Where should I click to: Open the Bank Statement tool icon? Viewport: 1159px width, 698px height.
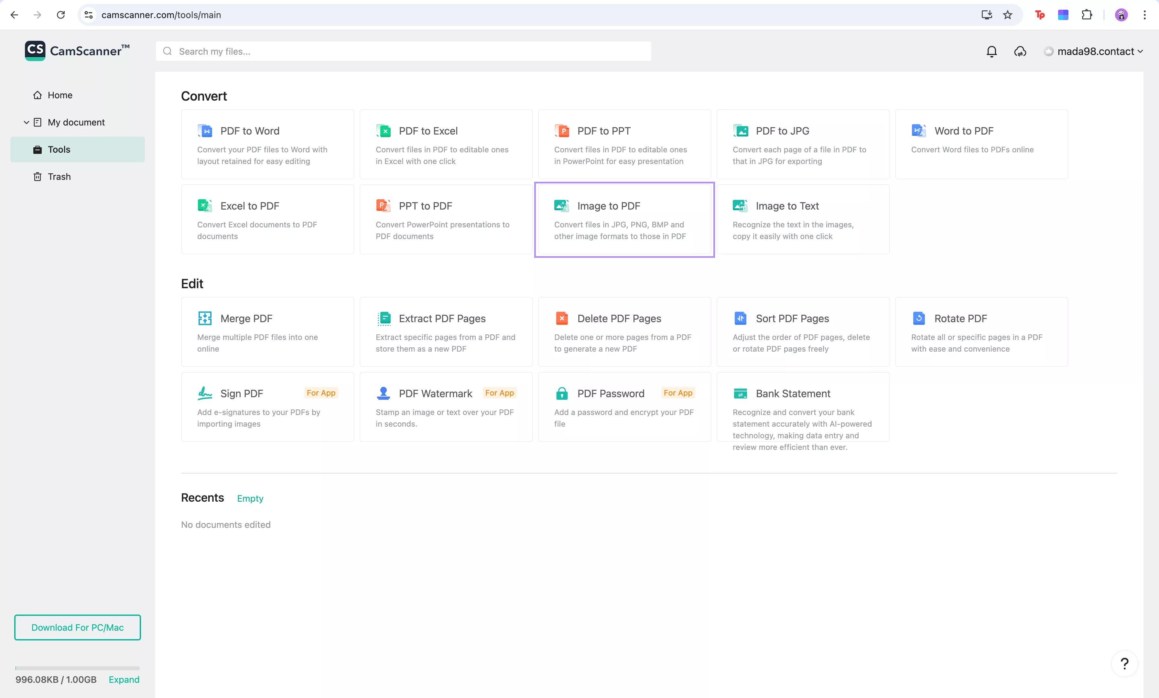pyautogui.click(x=740, y=393)
